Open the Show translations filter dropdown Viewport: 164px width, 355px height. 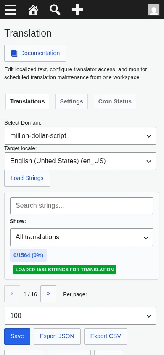click(82, 237)
